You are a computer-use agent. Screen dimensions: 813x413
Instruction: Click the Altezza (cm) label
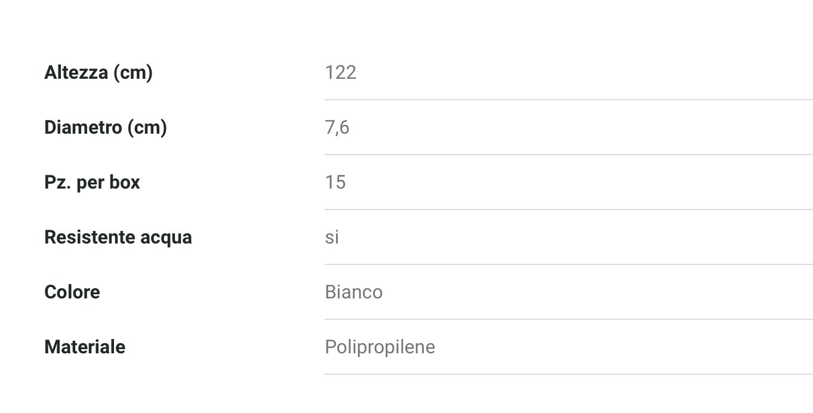98,72
